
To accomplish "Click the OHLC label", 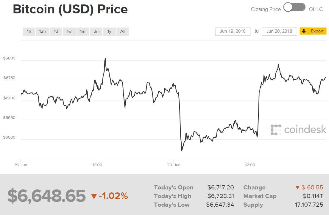I will click(316, 9).
